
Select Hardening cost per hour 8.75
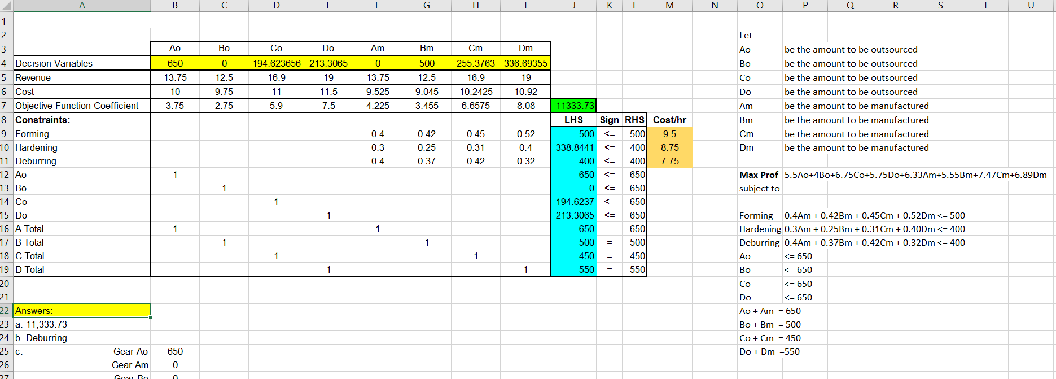point(669,147)
